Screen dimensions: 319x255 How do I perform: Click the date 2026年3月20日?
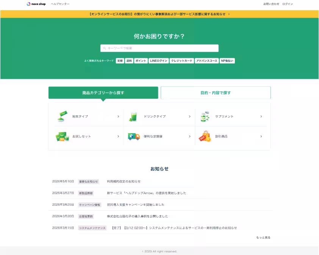[63, 216]
